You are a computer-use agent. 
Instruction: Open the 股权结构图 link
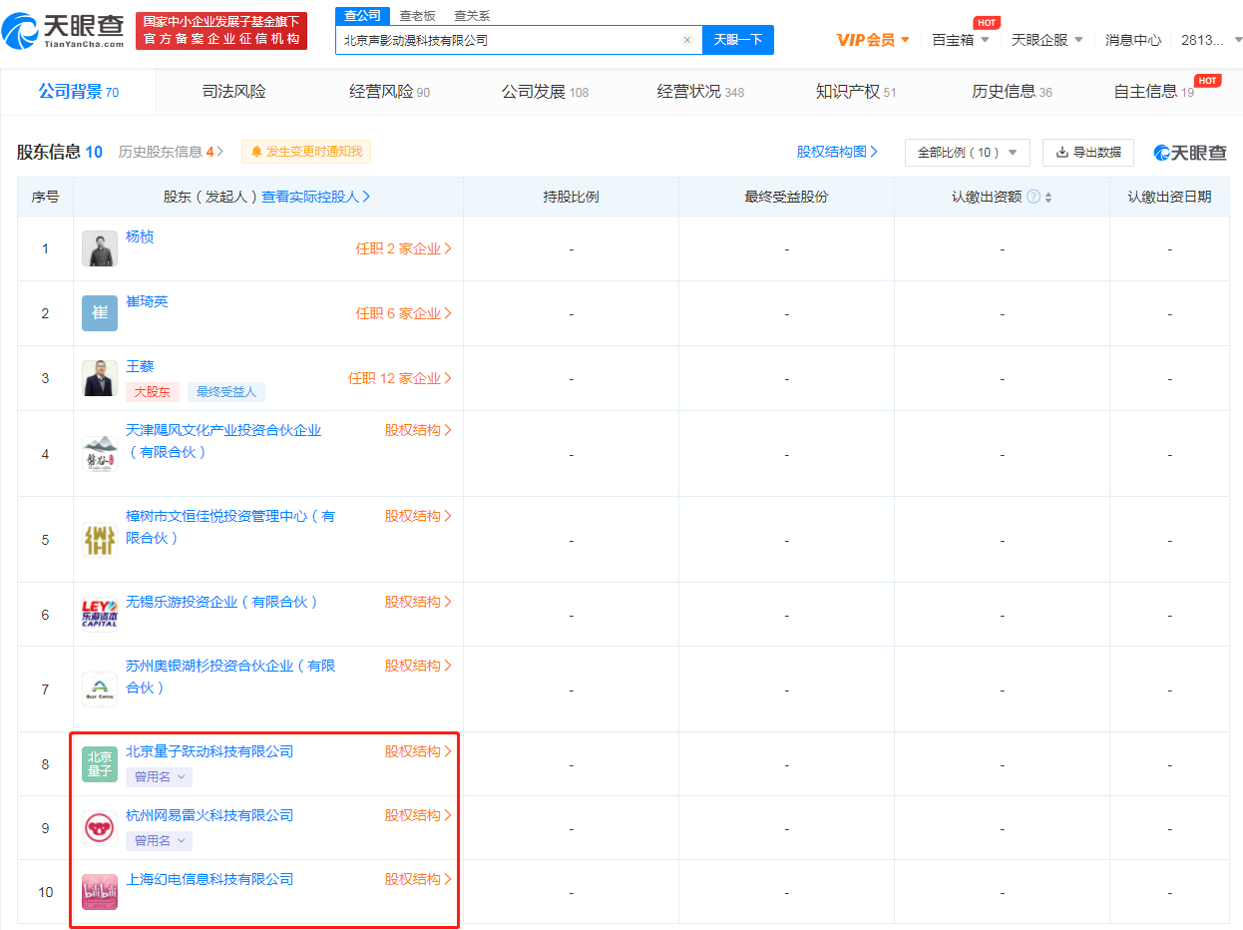(837, 152)
